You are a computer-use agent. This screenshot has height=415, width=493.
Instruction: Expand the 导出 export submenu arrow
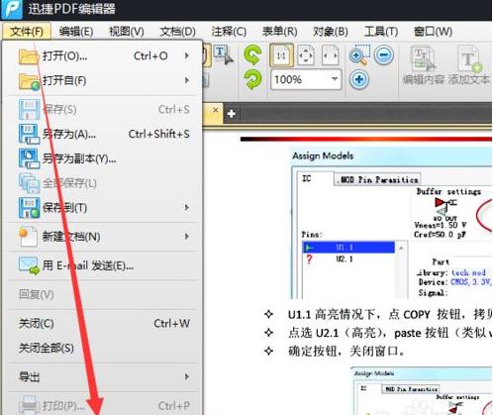(187, 376)
